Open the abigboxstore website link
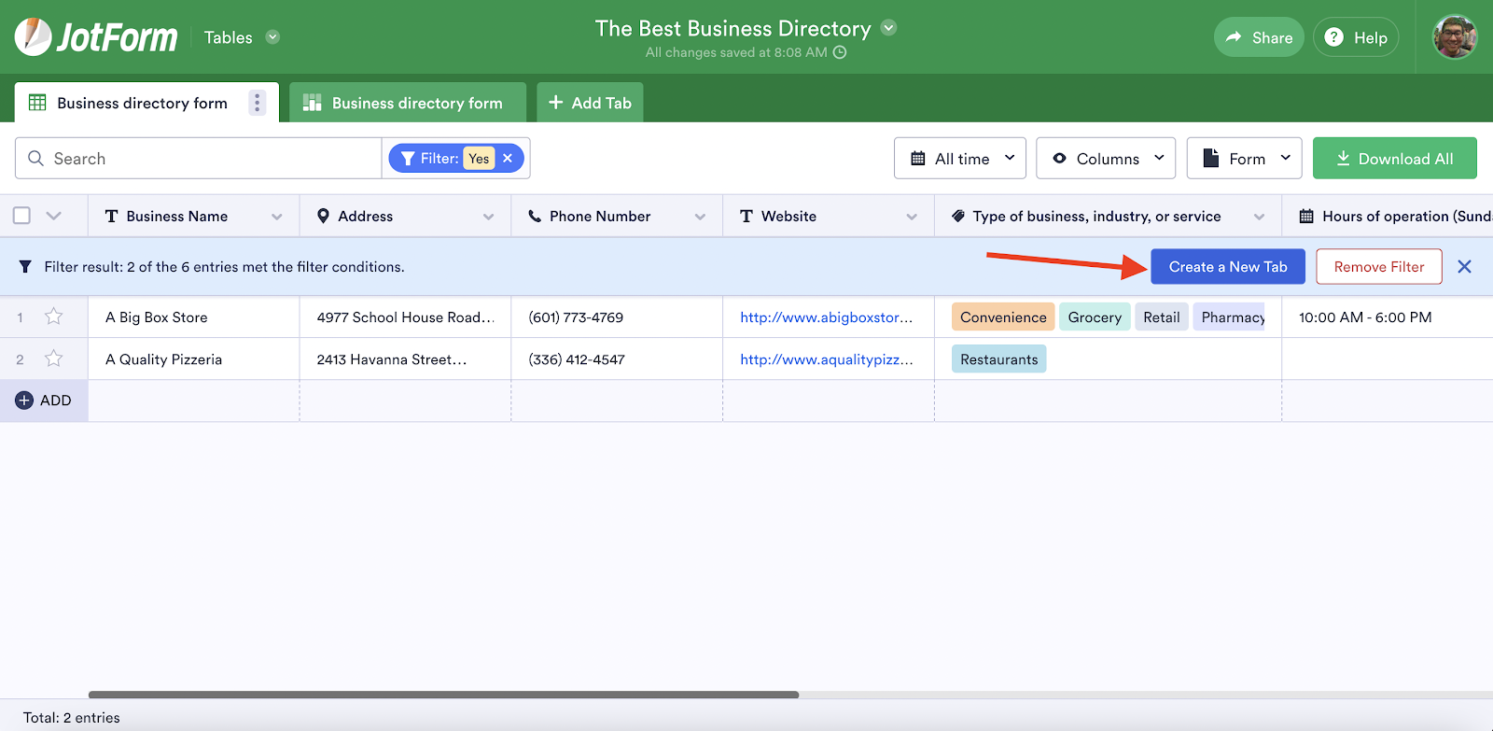Screen dimensions: 1493x731 coord(826,317)
